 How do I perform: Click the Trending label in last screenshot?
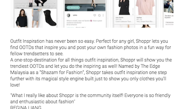(x=170, y=23)
